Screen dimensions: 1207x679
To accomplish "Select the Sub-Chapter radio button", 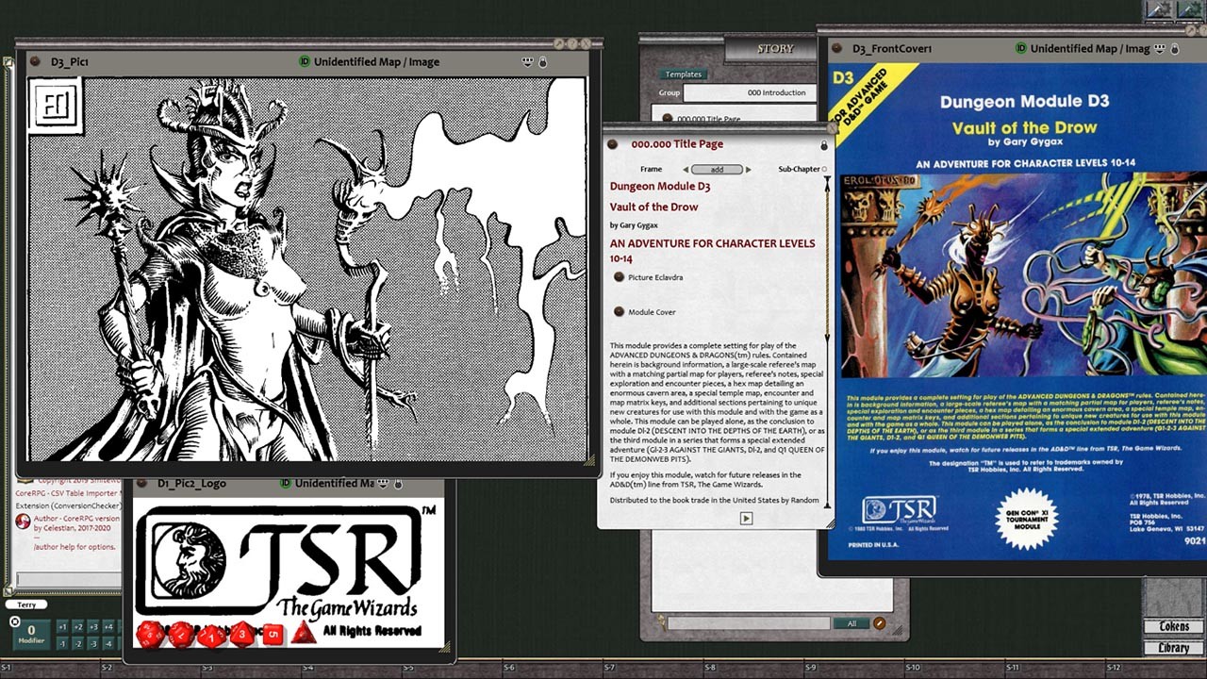I will coord(823,169).
